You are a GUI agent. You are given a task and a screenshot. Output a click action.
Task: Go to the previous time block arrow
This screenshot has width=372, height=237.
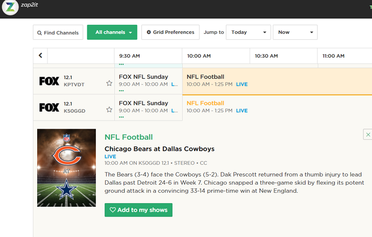[x=40, y=55]
